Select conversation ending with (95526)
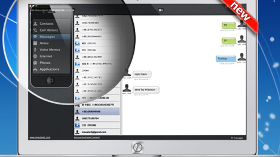 coord(97,50)
